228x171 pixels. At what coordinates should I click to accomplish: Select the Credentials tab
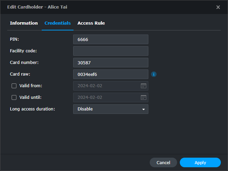[57, 23]
